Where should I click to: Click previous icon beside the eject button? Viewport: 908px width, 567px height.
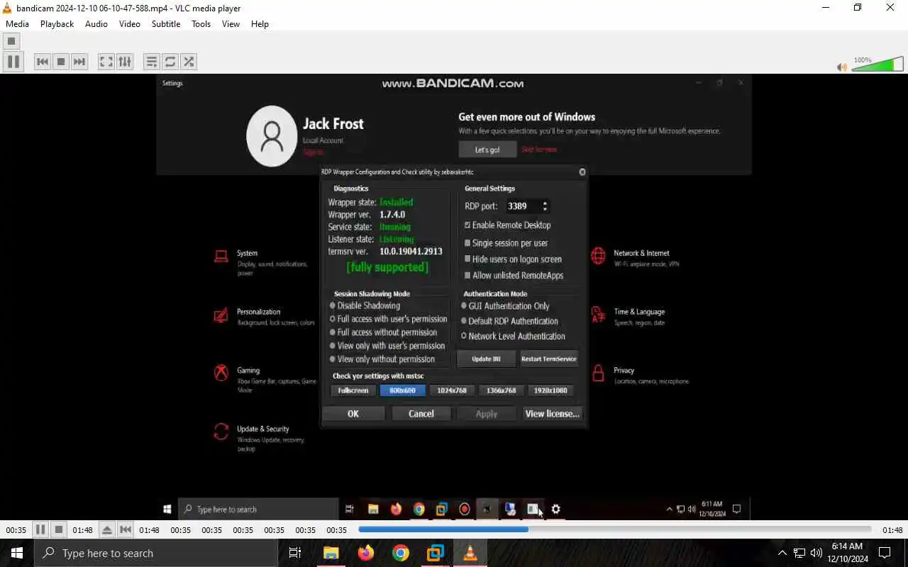coord(125,529)
